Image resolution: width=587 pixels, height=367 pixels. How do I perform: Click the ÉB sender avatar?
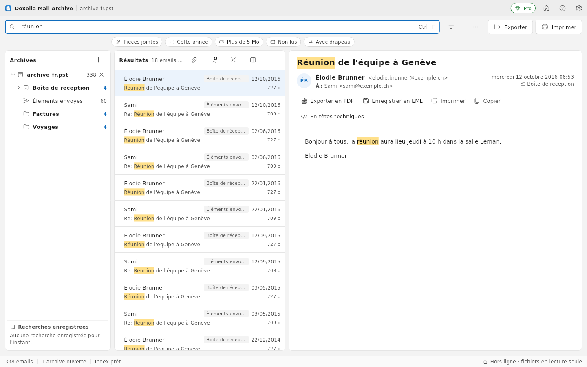(x=304, y=81)
